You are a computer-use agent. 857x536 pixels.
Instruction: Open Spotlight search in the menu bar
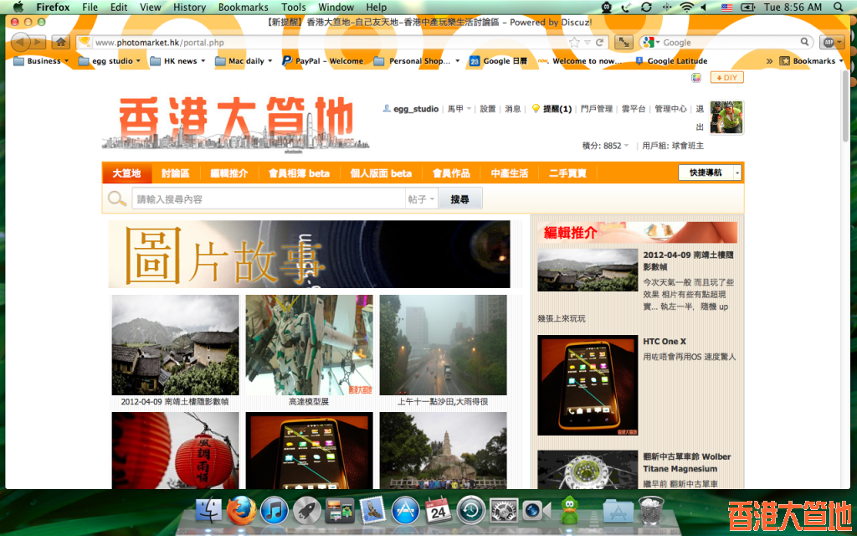(x=839, y=7)
